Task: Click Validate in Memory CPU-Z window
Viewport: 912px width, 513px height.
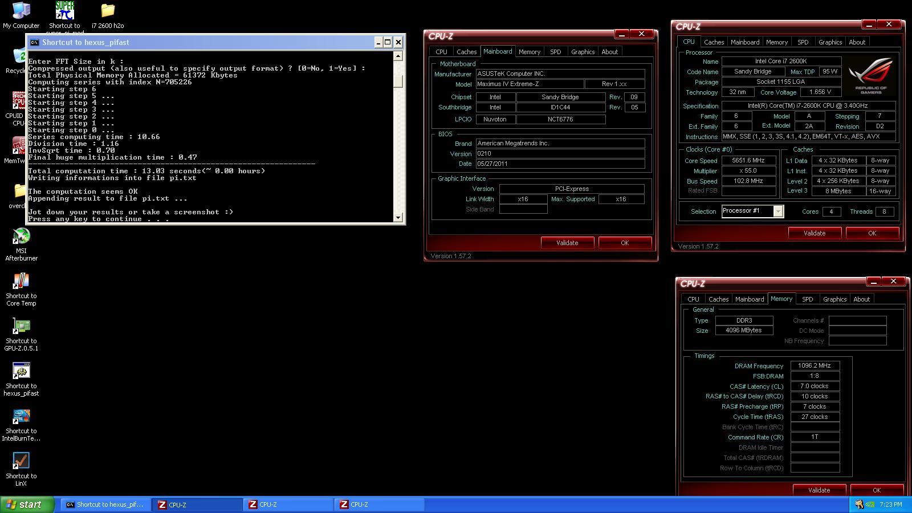Action: pos(819,490)
